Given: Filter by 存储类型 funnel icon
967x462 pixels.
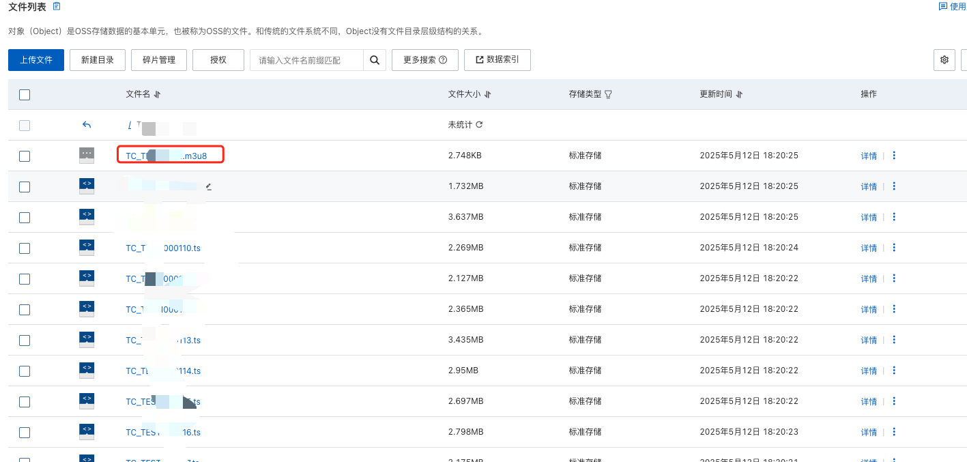Looking at the screenshot, I should (x=608, y=94).
